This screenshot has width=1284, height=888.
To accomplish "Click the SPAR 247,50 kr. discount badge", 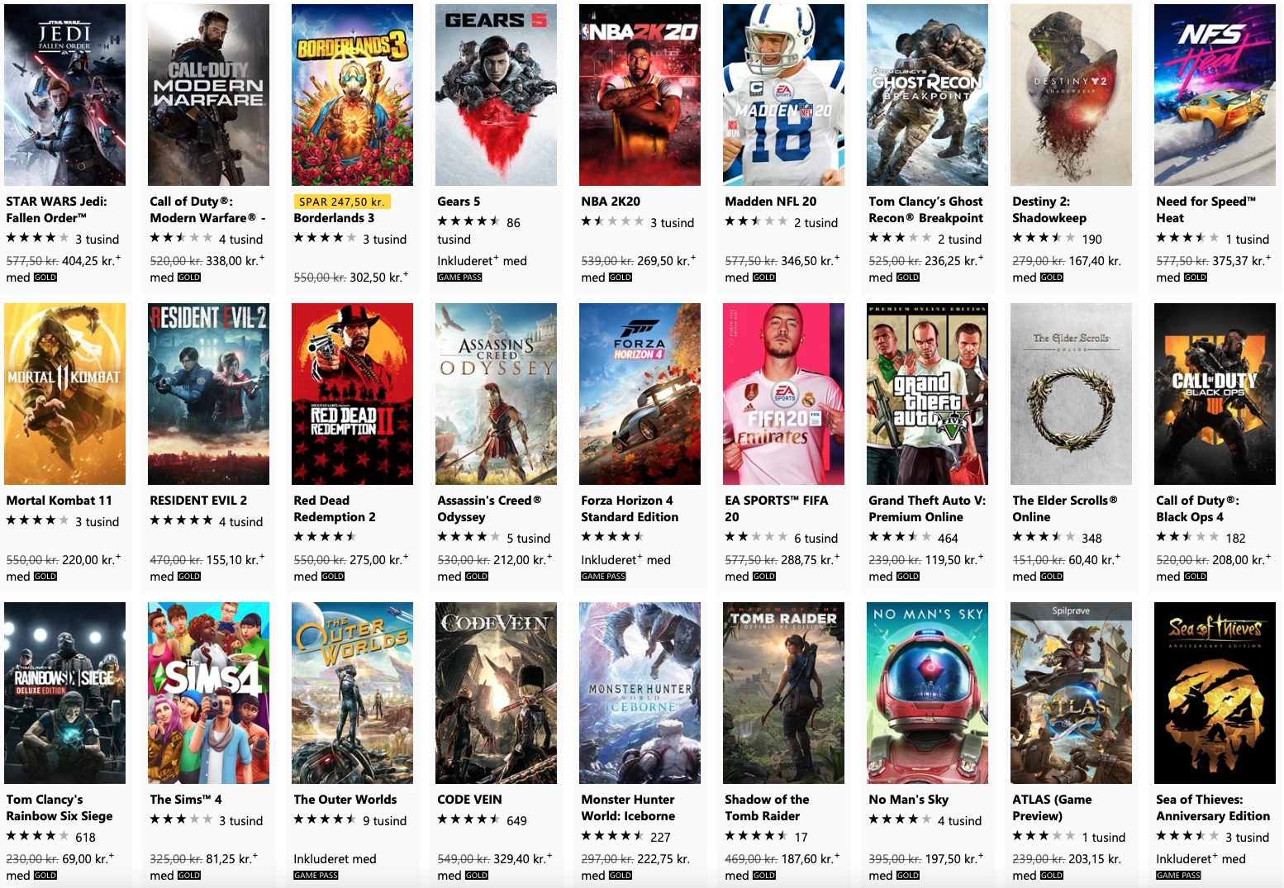I will click(342, 202).
